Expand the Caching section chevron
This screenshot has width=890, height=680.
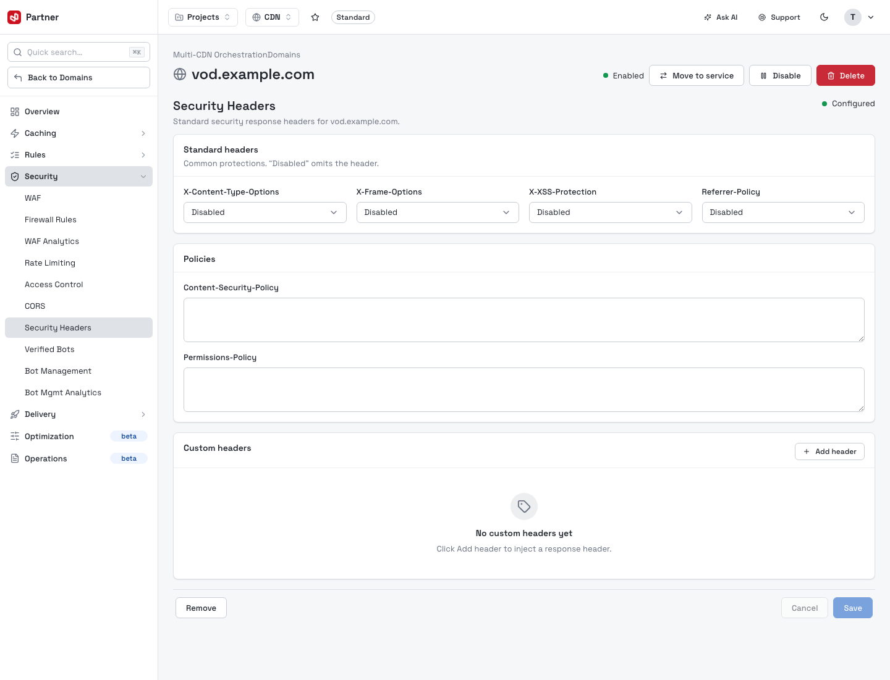[143, 133]
